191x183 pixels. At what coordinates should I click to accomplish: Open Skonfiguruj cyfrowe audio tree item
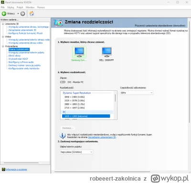(21, 62)
